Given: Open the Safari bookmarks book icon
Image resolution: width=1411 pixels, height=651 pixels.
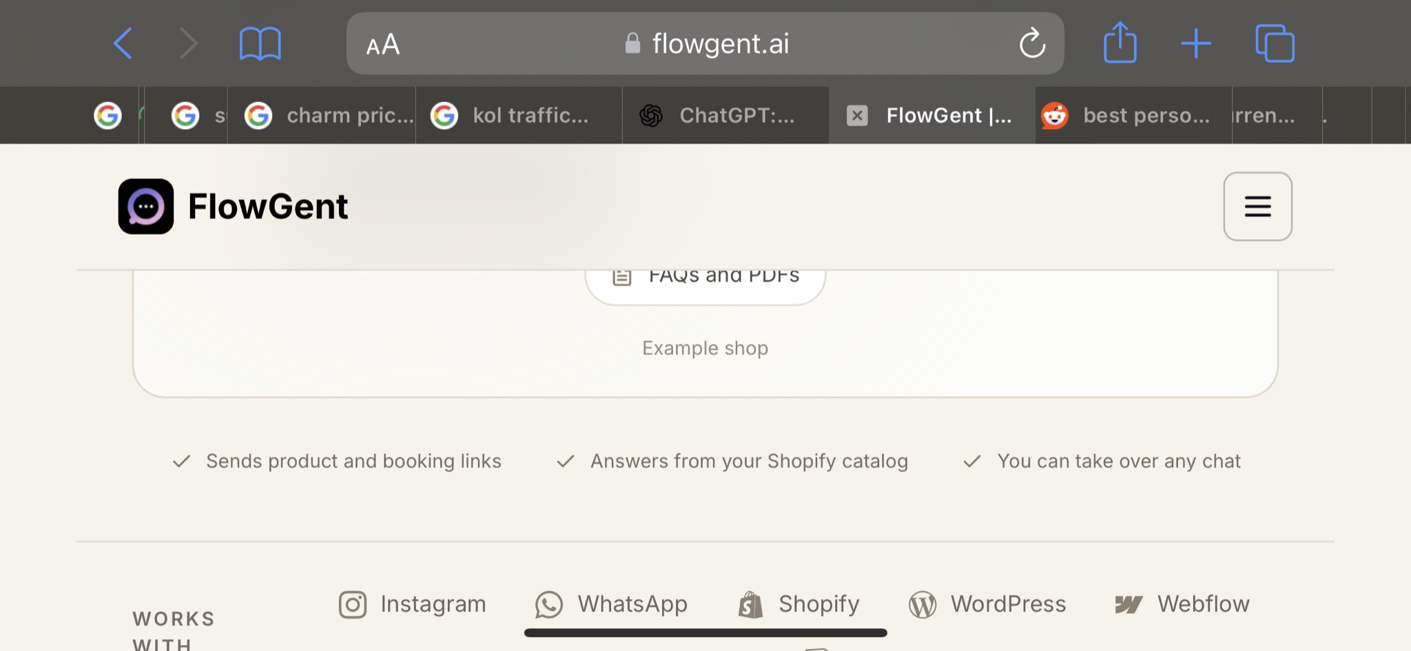Looking at the screenshot, I should coord(260,44).
